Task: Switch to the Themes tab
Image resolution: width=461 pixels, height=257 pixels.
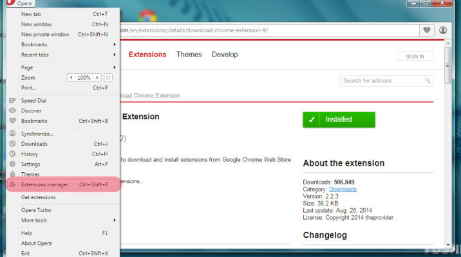Action: 189,55
